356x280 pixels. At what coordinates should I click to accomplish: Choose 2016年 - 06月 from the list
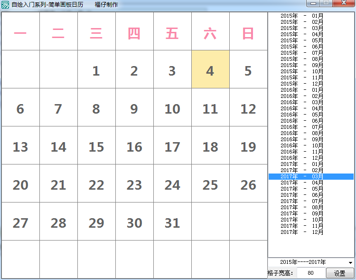[302, 121]
